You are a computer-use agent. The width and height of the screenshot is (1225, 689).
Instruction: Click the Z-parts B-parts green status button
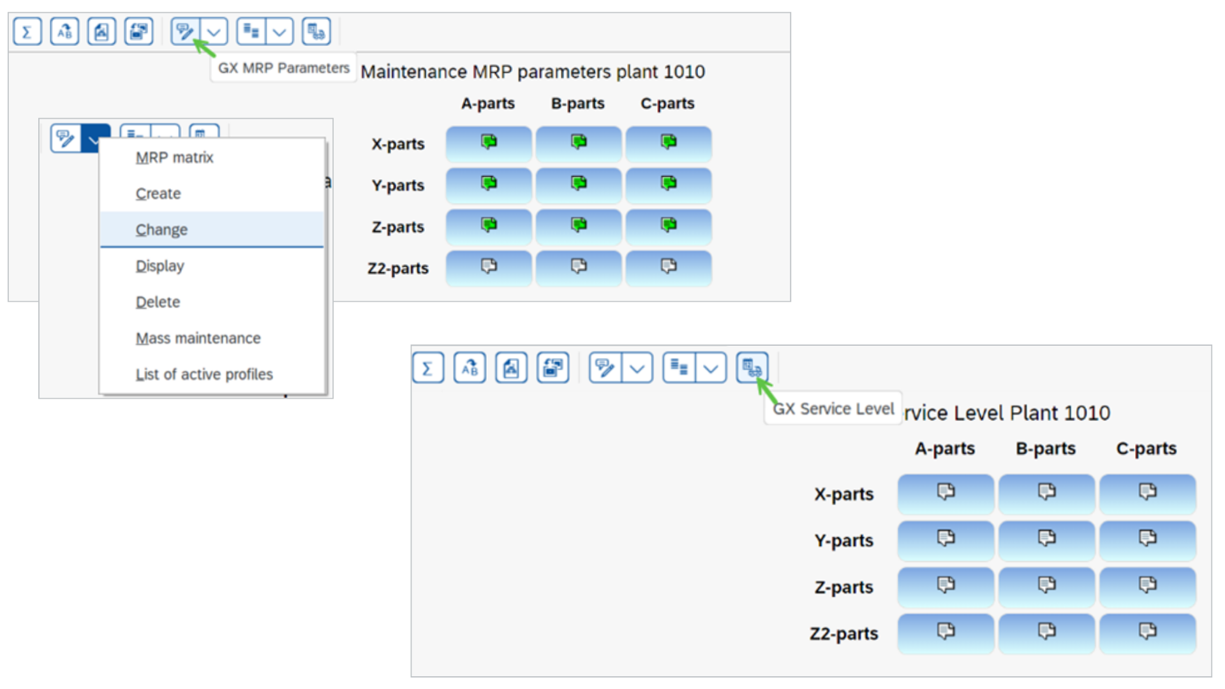tap(578, 226)
